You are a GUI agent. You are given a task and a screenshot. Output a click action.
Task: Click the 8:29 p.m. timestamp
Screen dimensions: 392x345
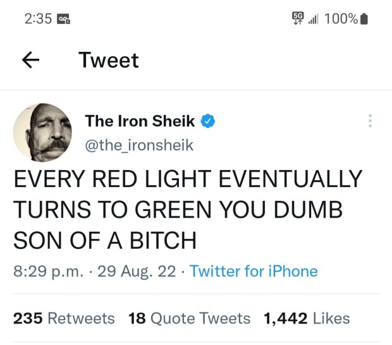(45, 271)
